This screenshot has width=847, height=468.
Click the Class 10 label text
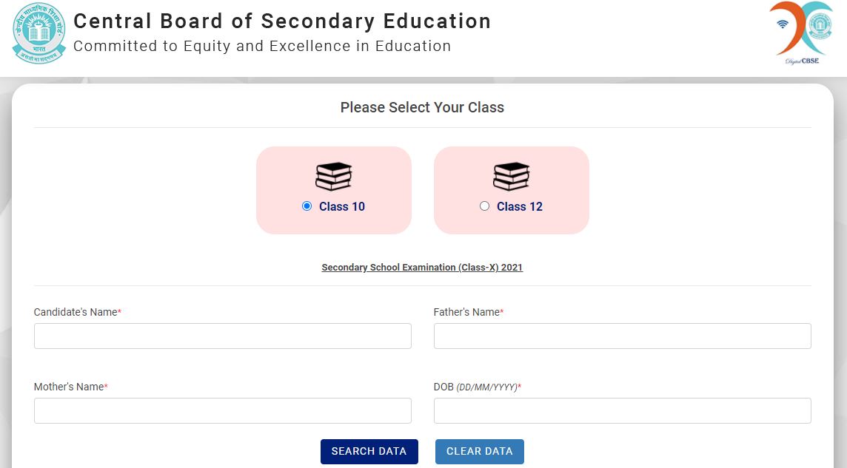click(342, 206)
